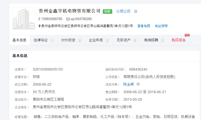Select the 基本信息 tab
The height and width of the screenshot is (120, 201).
[x=20, y=40]
